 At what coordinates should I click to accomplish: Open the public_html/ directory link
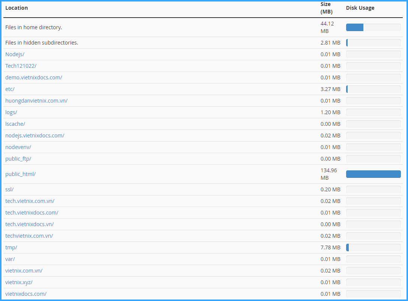click(x=20, y=174)
